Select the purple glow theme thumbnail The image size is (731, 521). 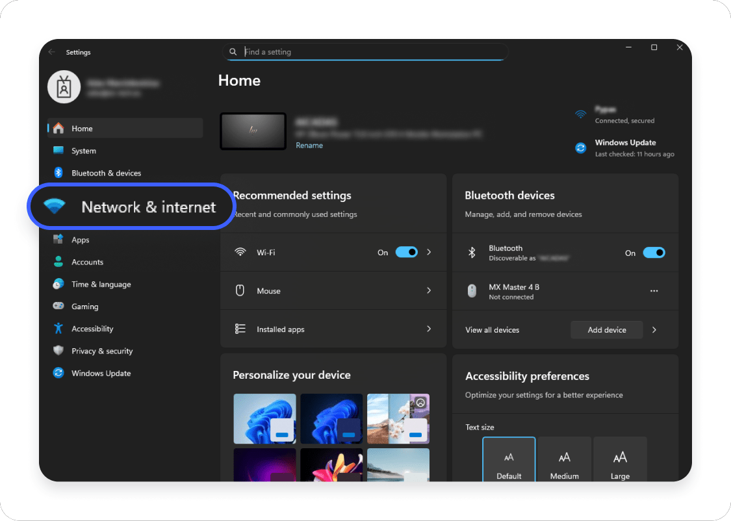265,464
